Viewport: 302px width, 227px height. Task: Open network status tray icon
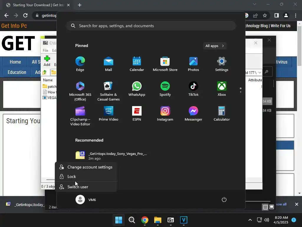(259, 220)
